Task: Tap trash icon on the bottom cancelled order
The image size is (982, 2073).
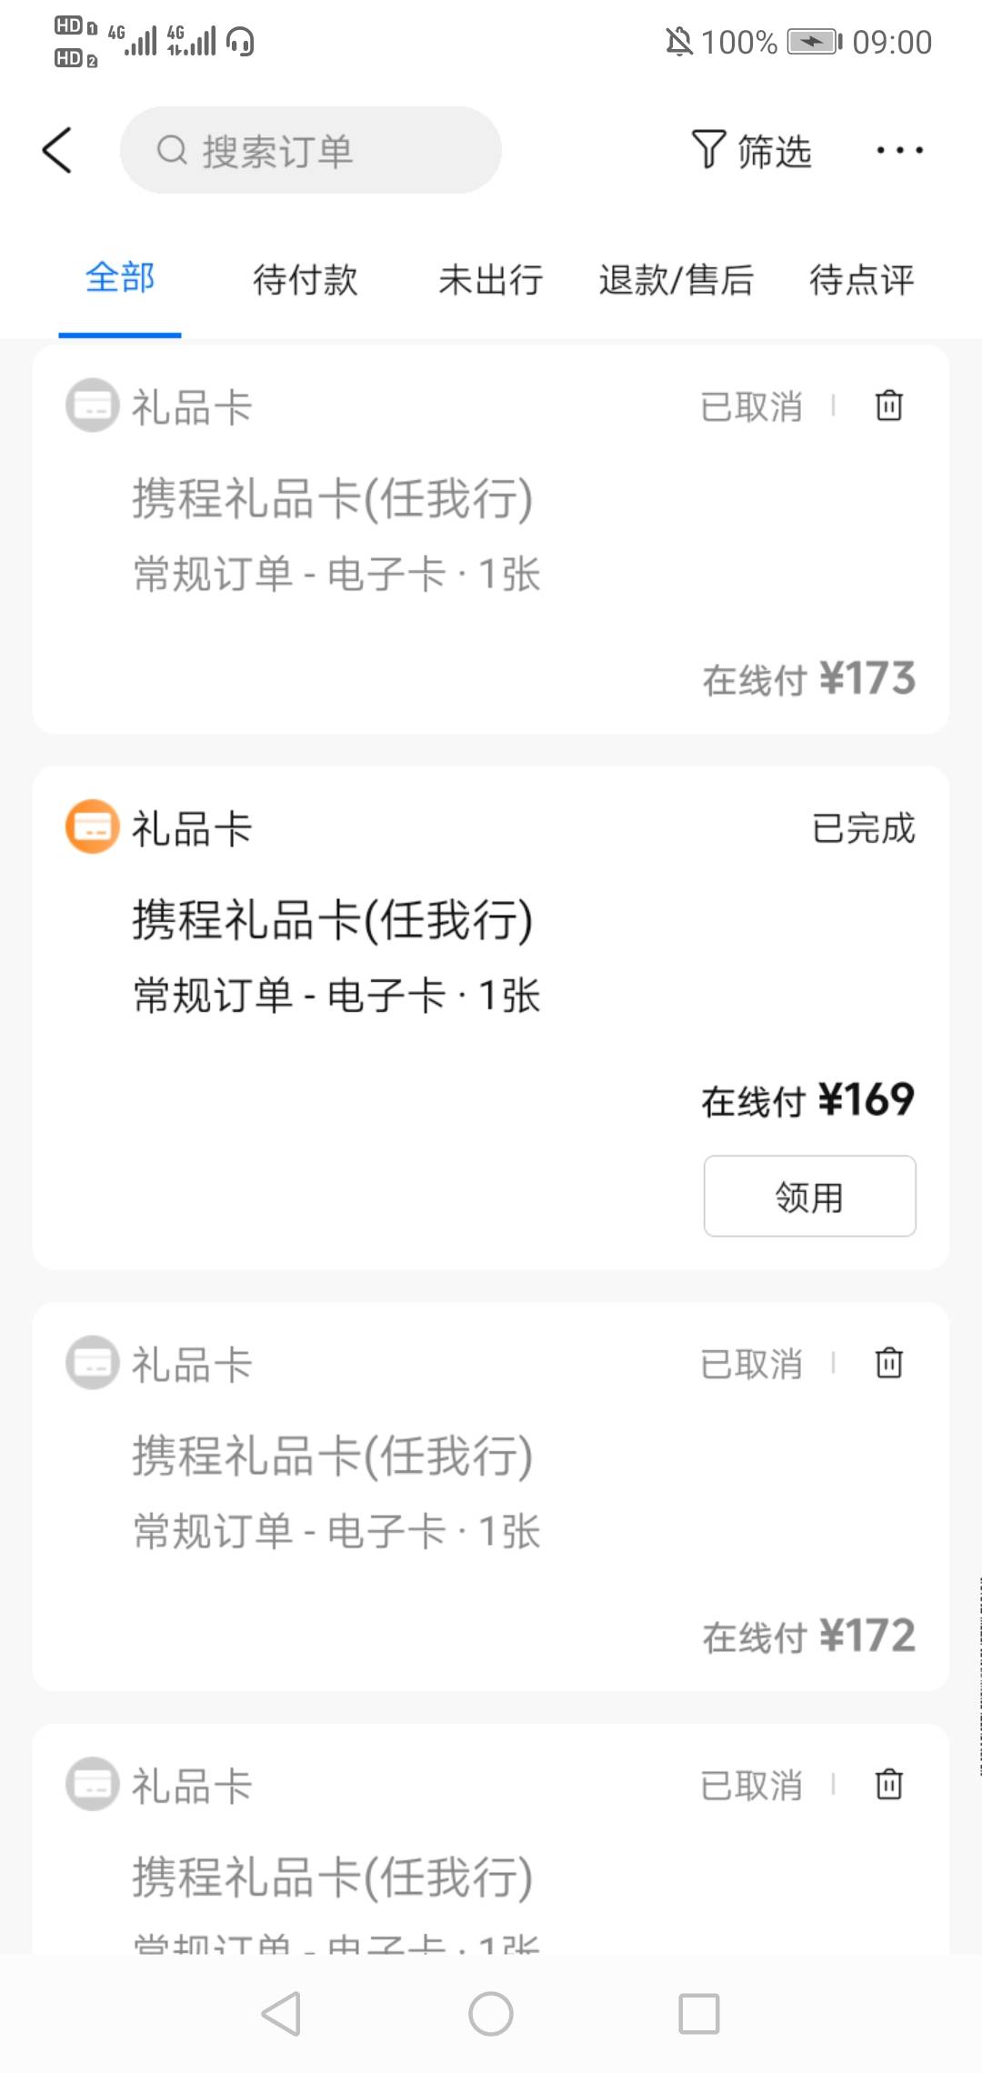Action: pos(888,1784)
